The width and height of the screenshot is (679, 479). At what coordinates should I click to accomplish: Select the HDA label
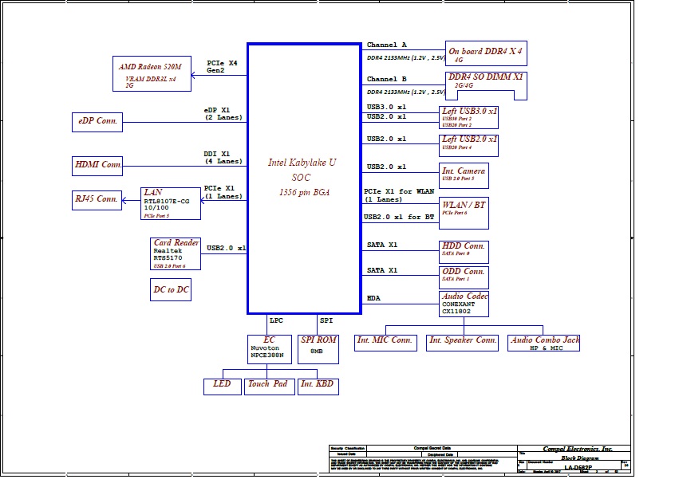click(373, 298)
